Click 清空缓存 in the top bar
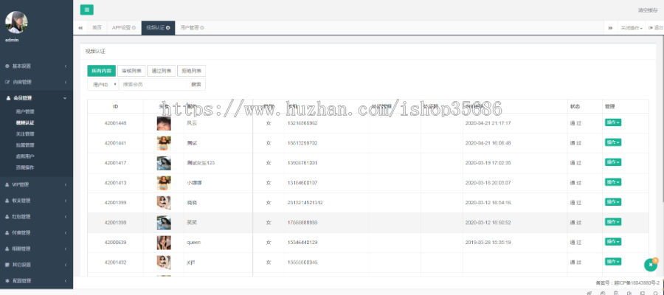The image size is (664, 295). (x=648, y=10)
